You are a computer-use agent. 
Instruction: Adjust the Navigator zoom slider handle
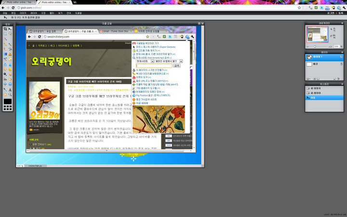[x=315, y=46]
